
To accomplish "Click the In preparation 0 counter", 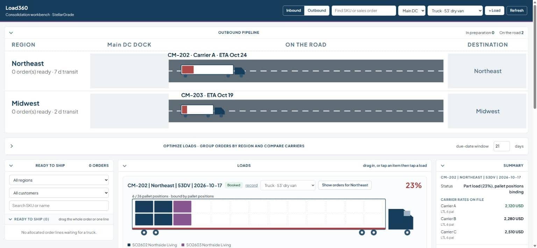I will click(x=480, y=33).
